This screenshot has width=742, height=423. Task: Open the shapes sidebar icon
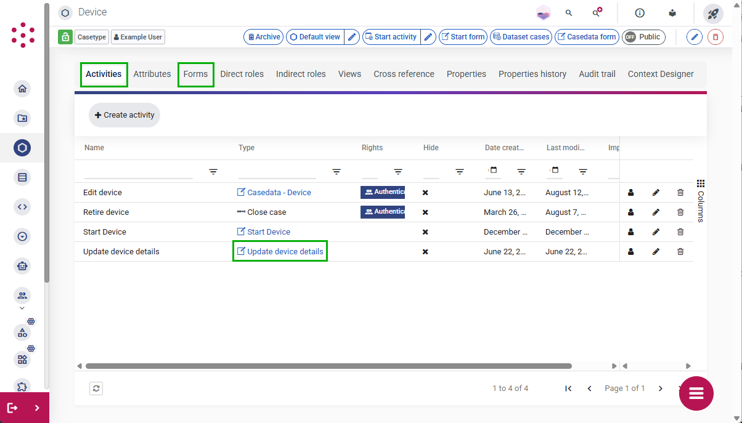22,332
